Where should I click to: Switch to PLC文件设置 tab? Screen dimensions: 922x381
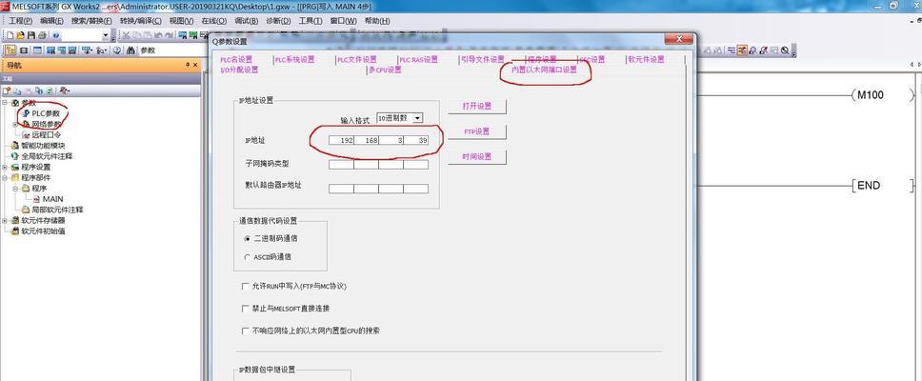click(x=356, y=59)
